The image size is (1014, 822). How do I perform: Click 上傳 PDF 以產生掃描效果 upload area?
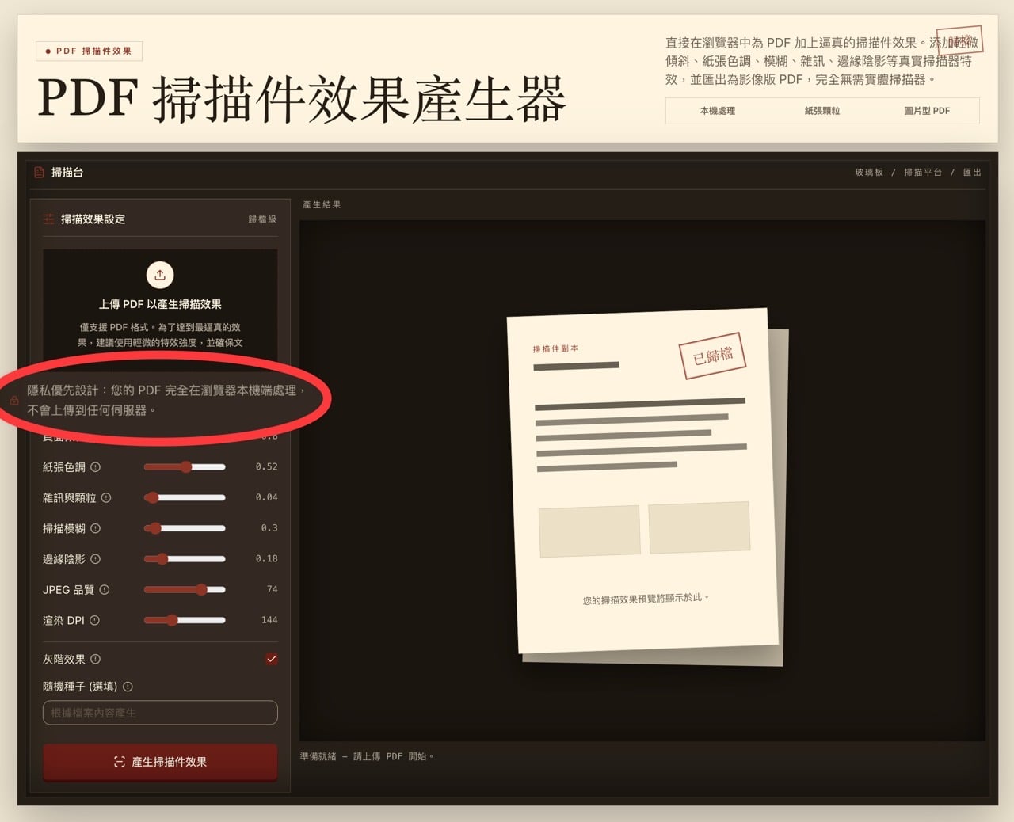pyautogui.click(x=160, y=305)
